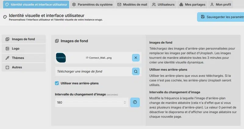Open the Logo section in sidebar
Viewport: 244px width, 129px height.
click(x=24, y=48)
